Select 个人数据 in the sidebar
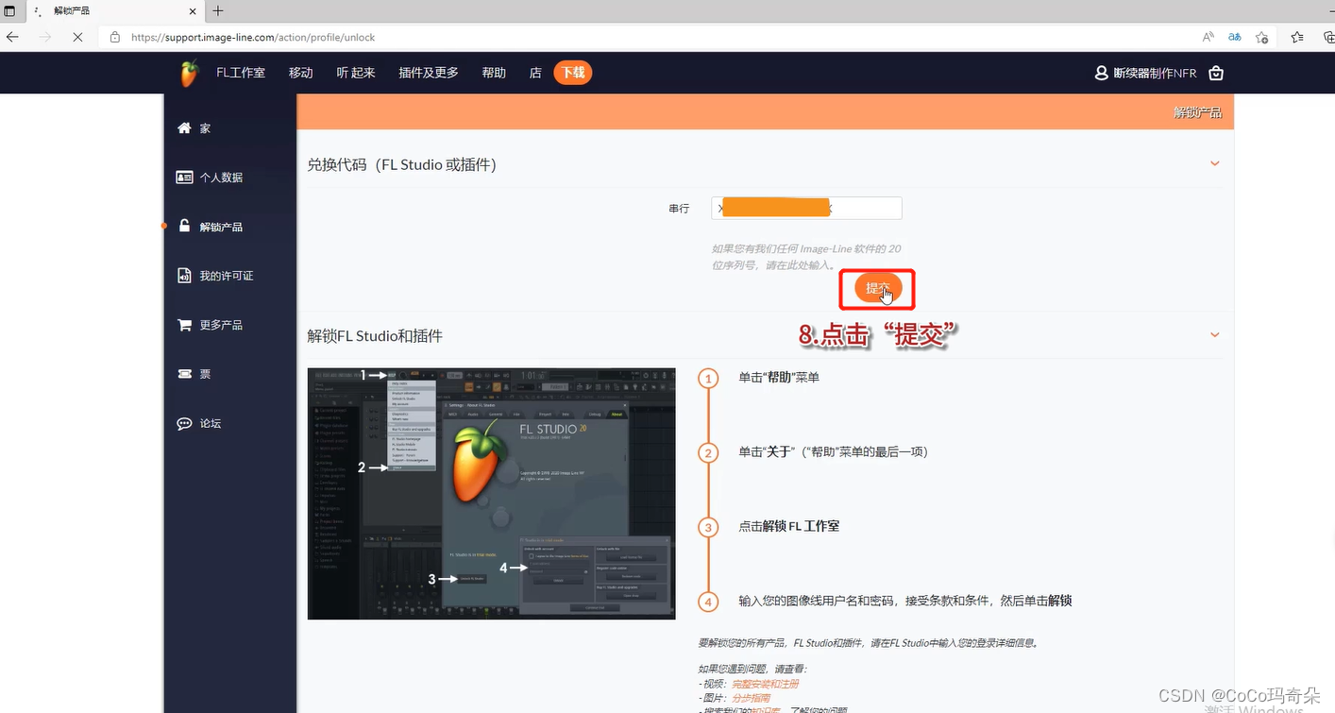The height and width of the screenshot is (713, 1335). (221, 178)
